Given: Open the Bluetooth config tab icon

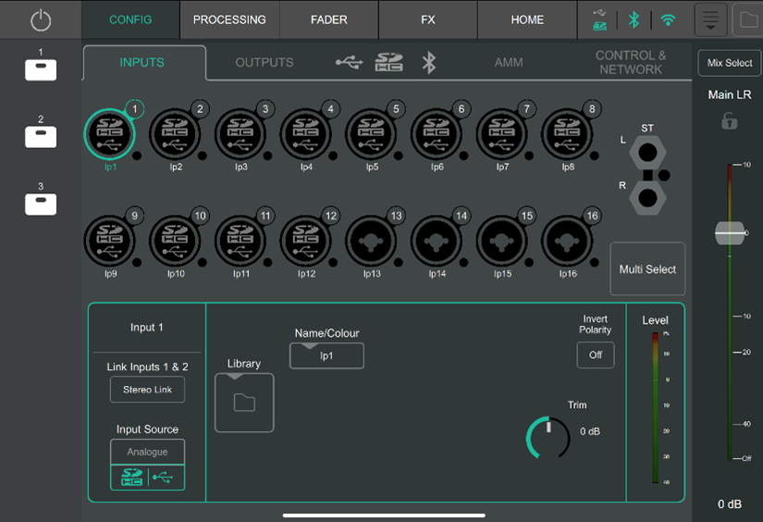Looking at the screenshot, I should point(429,63).
